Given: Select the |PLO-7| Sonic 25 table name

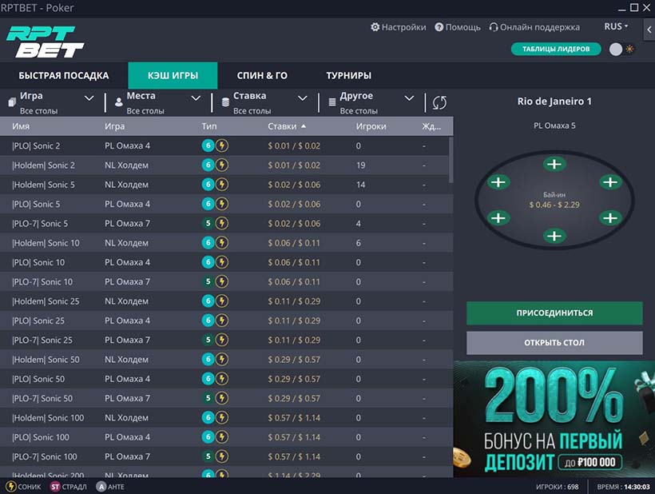Looking at the screenshot, I should click(x=42, y=341).
